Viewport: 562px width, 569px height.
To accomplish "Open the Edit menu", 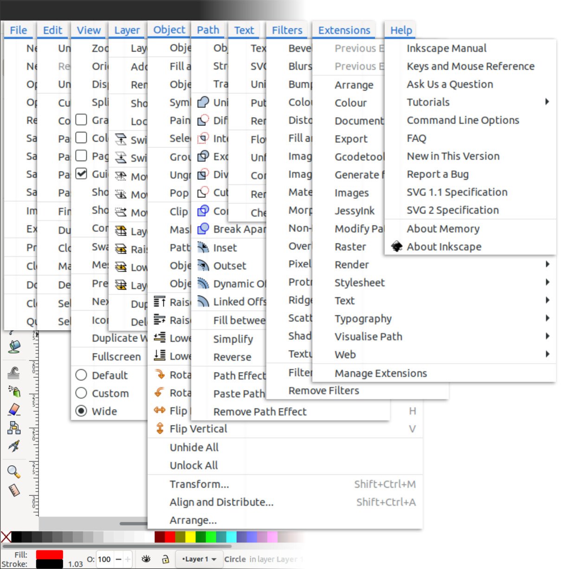I will coord(52,30).
